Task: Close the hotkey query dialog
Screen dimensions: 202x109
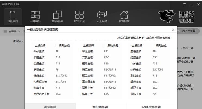Action: coord(173,30)
